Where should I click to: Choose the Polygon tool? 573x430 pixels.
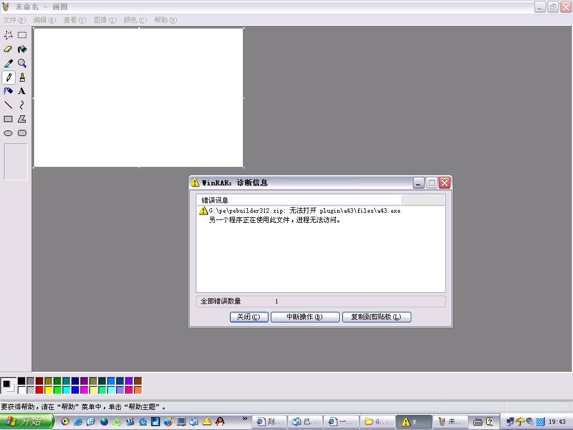tap(22, 119)
